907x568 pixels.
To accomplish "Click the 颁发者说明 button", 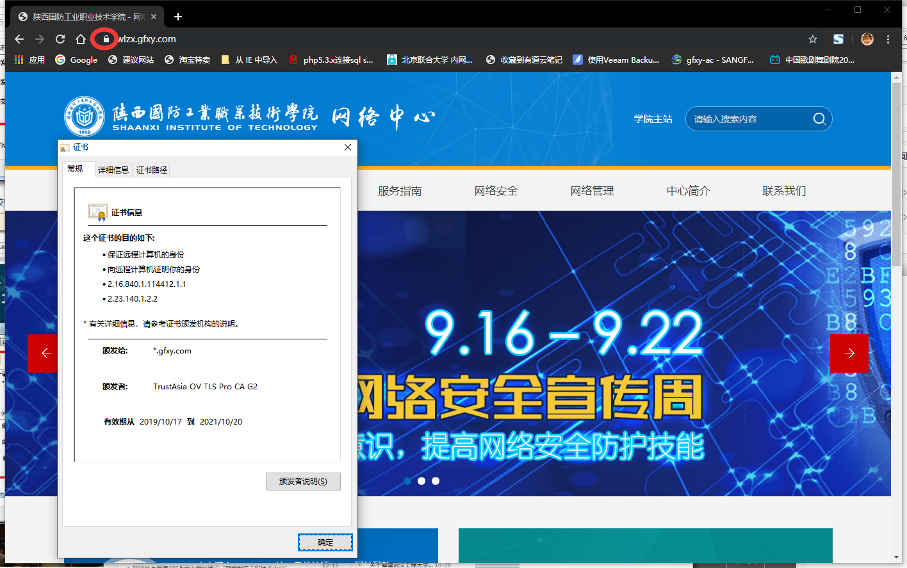I will coord(303,482).
